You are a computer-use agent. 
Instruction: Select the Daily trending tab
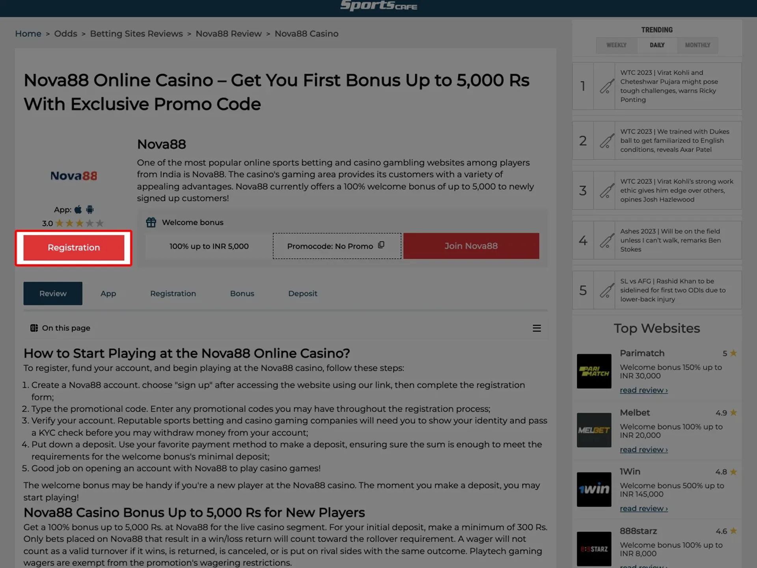point(657,45)
